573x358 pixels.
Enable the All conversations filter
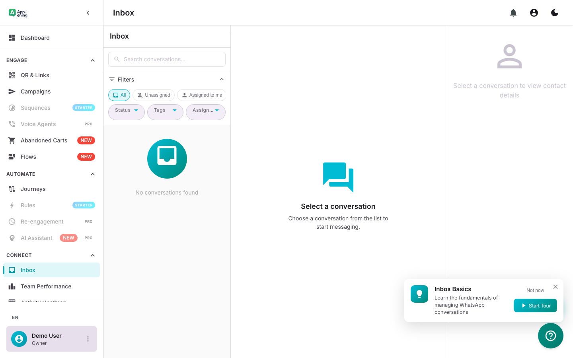pyautogui.click(x=119, y=95)
